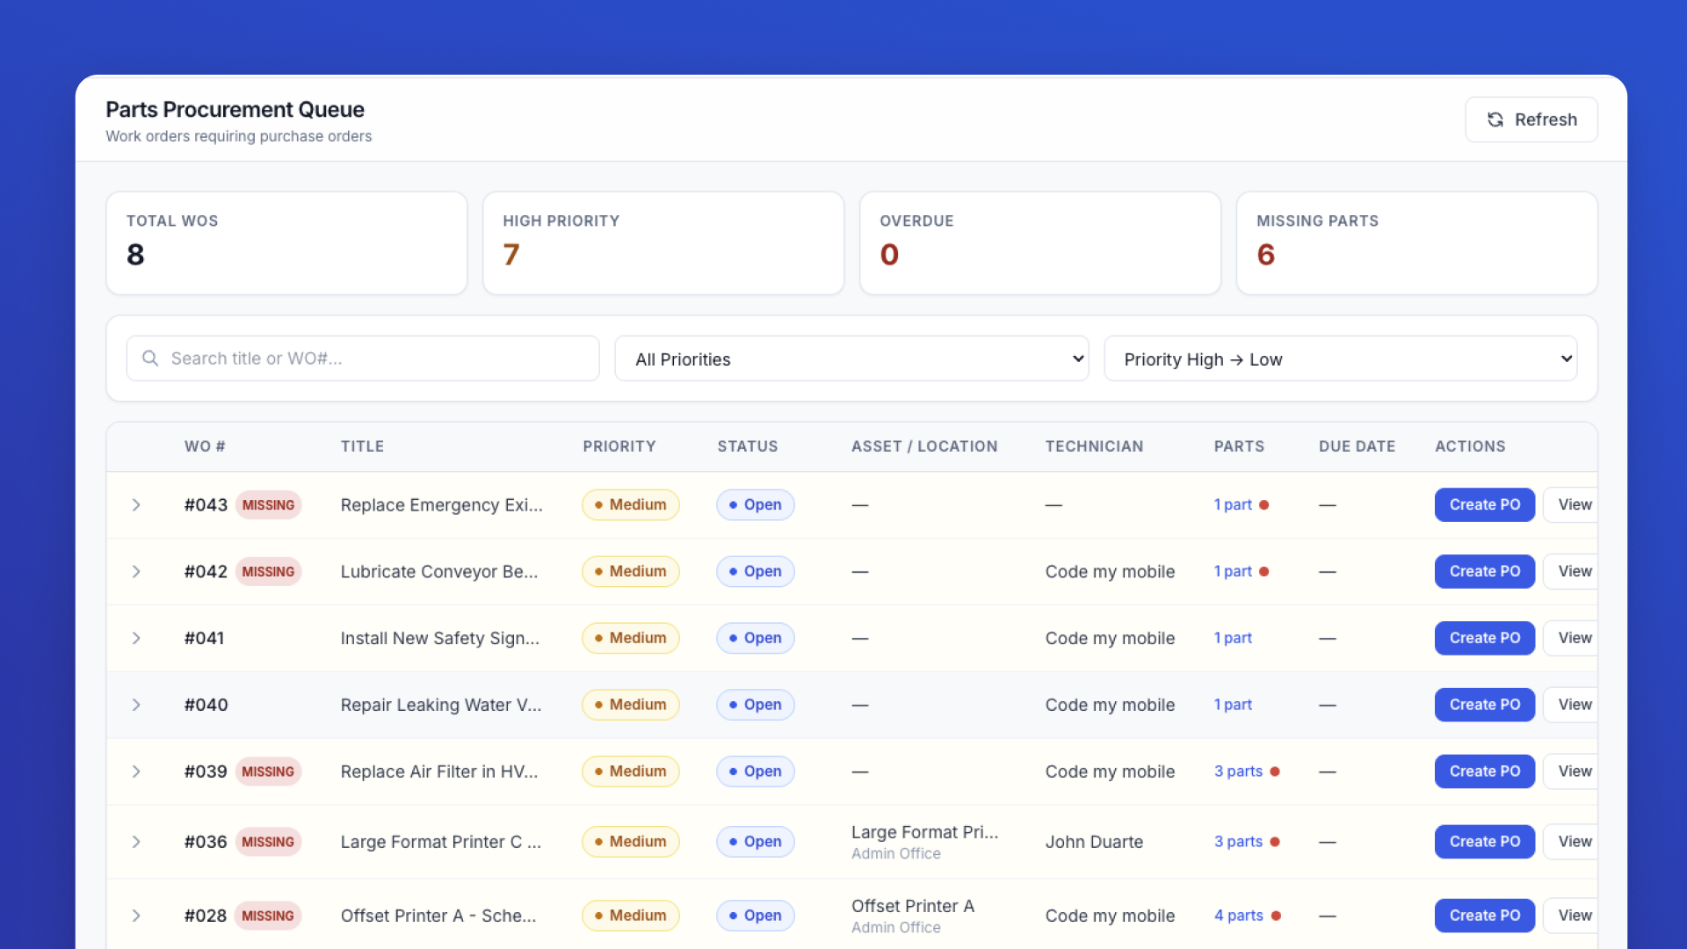The height and width of the screenshot is (949, 1687).
Task: Focus the Search title or WO# field
Action: [378, 359]
